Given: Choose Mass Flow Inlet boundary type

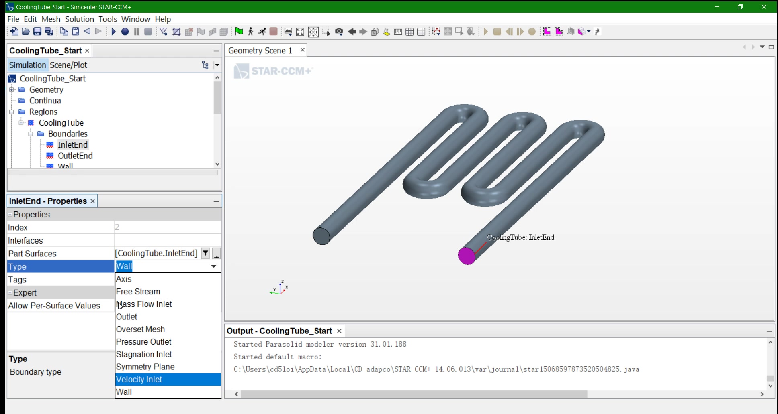Looking at the screenshot, I should [x=168, y=304].
